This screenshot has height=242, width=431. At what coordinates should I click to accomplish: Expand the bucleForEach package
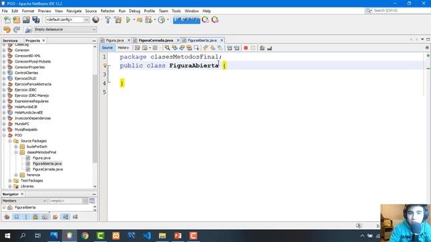coord(16,147)
